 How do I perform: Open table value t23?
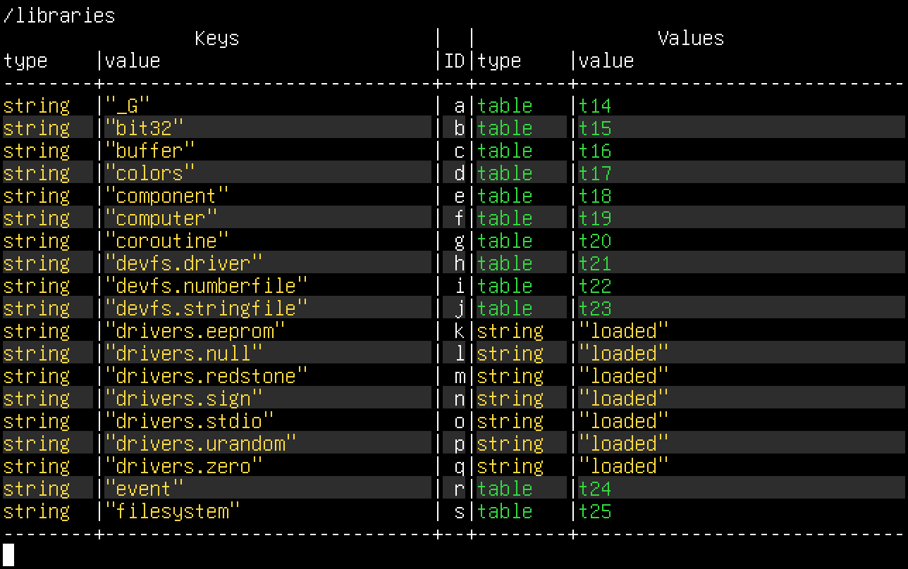coord(595,308)
